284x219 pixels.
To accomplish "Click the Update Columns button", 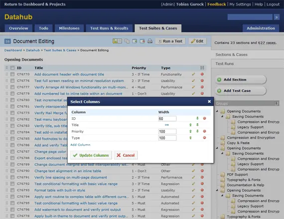I will pos(91,155).
